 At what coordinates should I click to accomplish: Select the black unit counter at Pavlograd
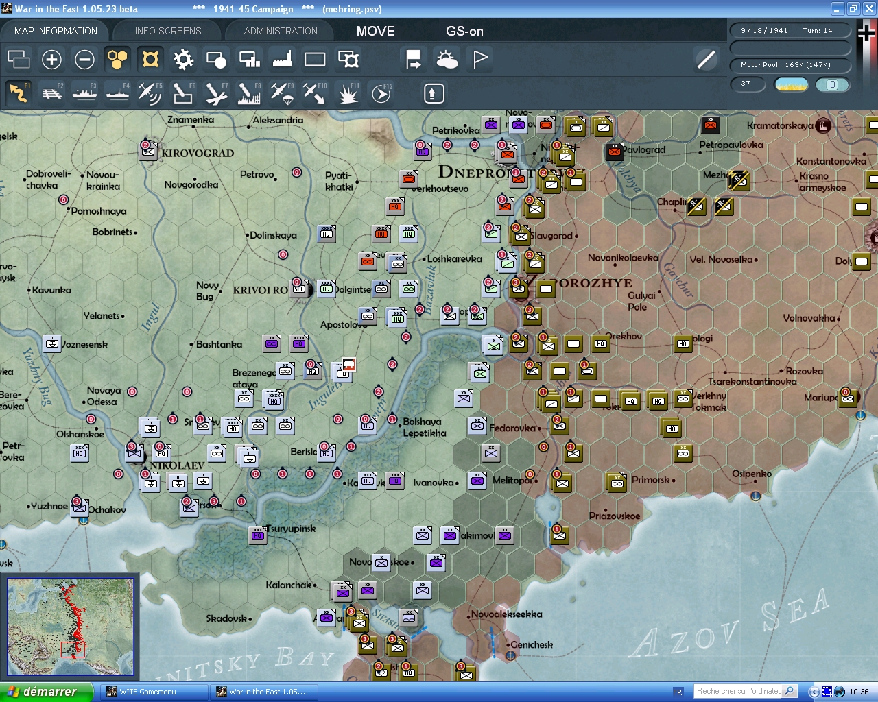pos(615,152)
